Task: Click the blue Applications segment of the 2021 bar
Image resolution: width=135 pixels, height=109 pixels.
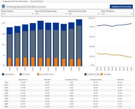Action: click(79, 23)
